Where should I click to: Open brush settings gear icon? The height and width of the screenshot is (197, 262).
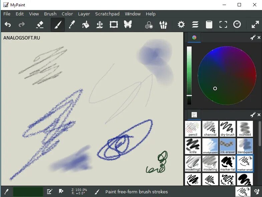[x=181, y=25]
